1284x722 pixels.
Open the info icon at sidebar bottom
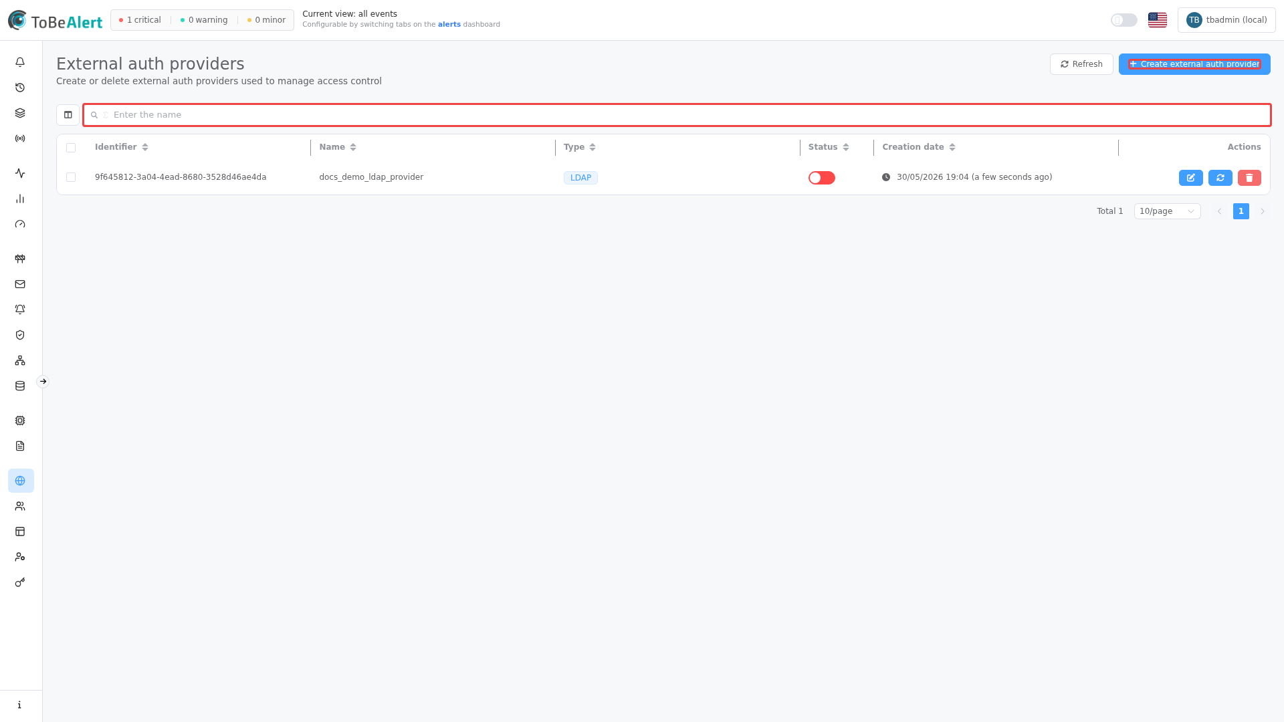click(x=20, y=705)
